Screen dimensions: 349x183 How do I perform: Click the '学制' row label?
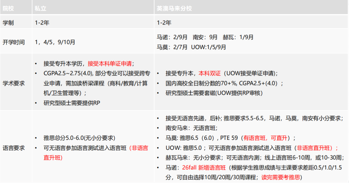(8, 23)
